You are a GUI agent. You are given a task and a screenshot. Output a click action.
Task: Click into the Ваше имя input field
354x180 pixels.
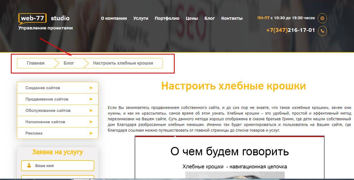pyautogui.click(x=58, y=166)
